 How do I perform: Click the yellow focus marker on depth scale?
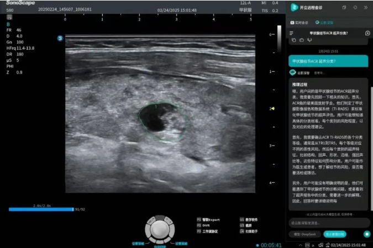273,108
